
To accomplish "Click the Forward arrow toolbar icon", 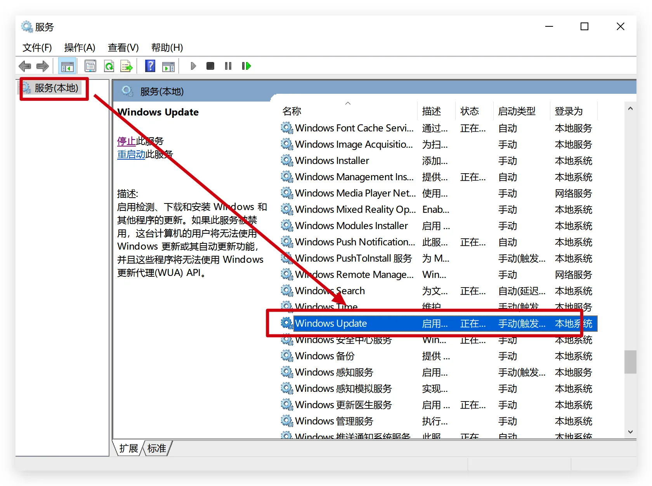I will [43, 66].
